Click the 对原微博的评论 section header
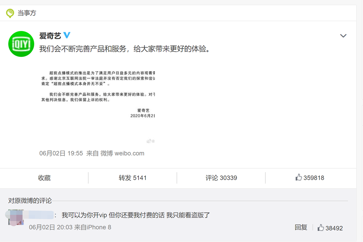Viewport: 363px width, 242px height. pyautogui.click(x=30, y=201)
